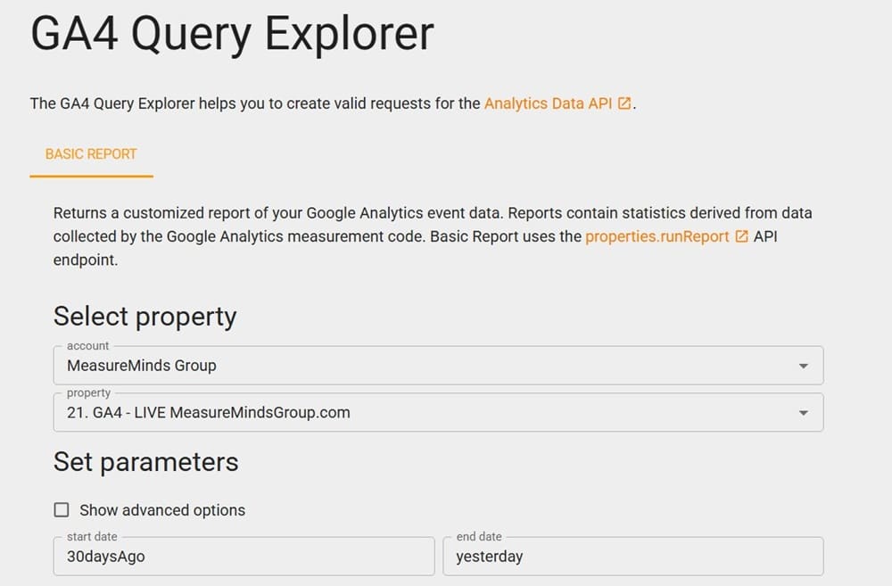Focus the end date field with yesterday
892x586 pixels.
[633, 557]
